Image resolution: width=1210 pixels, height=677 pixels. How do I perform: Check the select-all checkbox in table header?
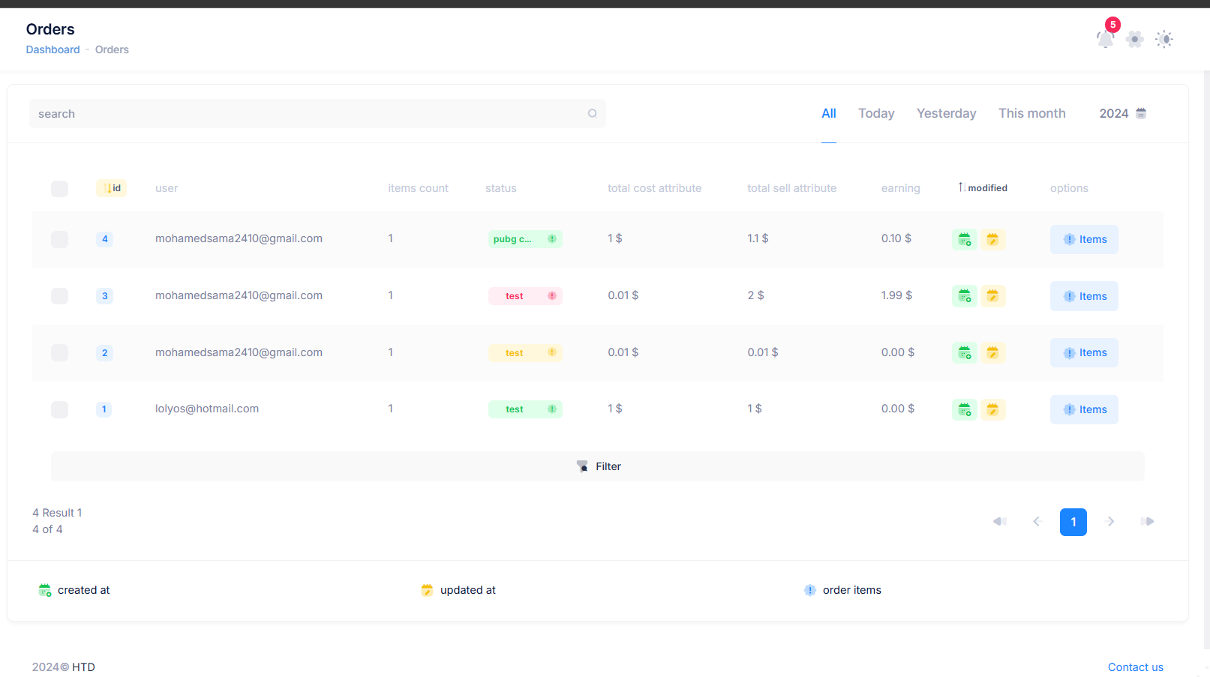59,189
